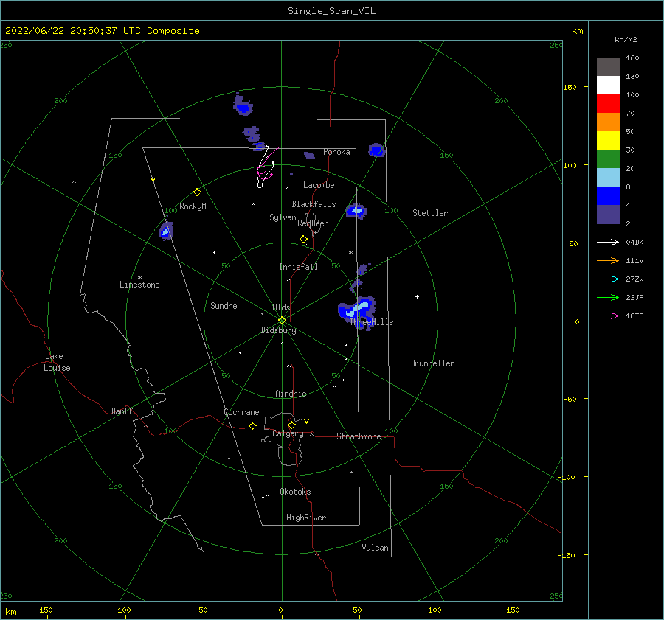The height and width of the screenshot is (620, 664).
Task: Click the storm cell west of Stettler
Action: tap(356, 211)
